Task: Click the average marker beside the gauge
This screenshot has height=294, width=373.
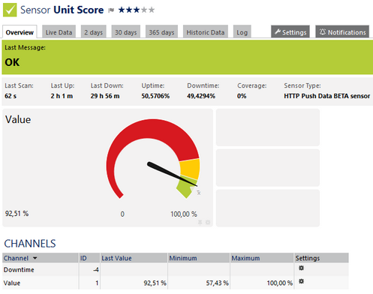Action: tap(198, 193)
